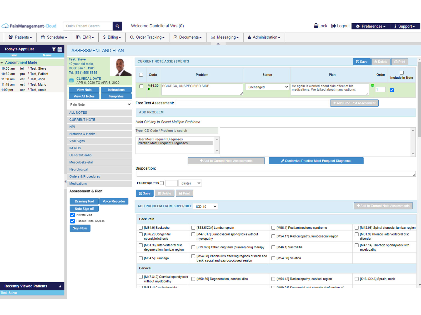Open the EMR menu
The height and width of the screenshot is (315, 421).
point(85,37)
